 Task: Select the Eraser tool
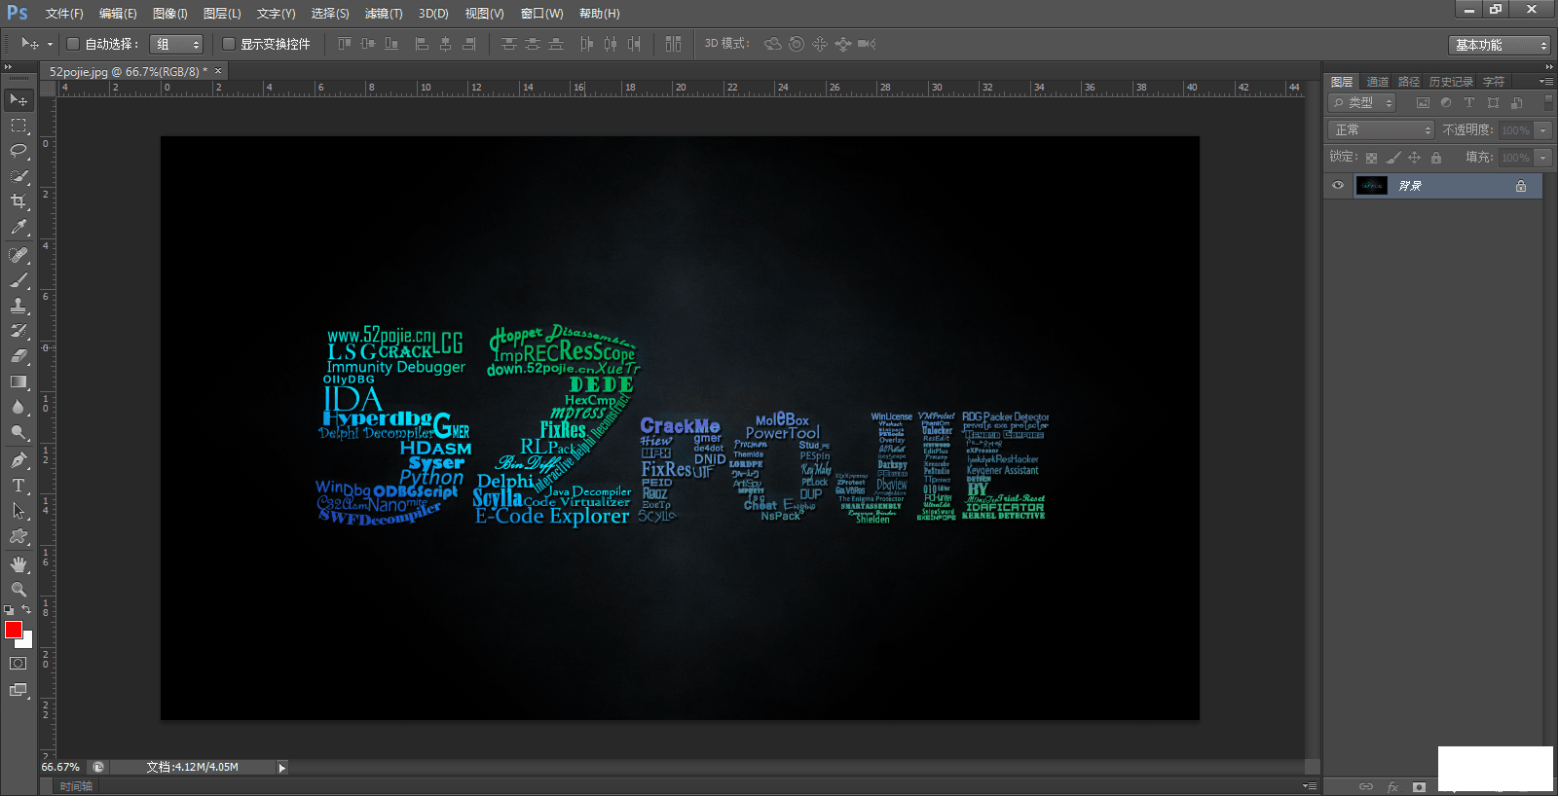(x=19, y=356)
